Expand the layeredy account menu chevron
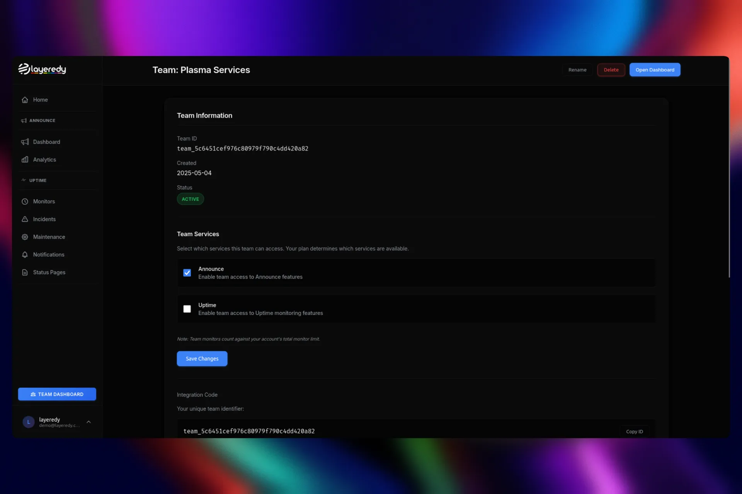742x494 pixels. click(x=88, y=422)
